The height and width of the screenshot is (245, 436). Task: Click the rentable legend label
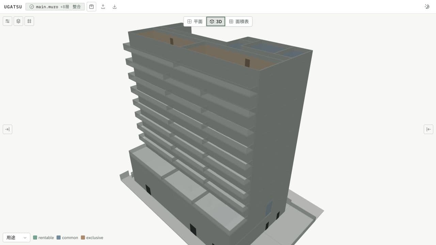coord(46,238)
